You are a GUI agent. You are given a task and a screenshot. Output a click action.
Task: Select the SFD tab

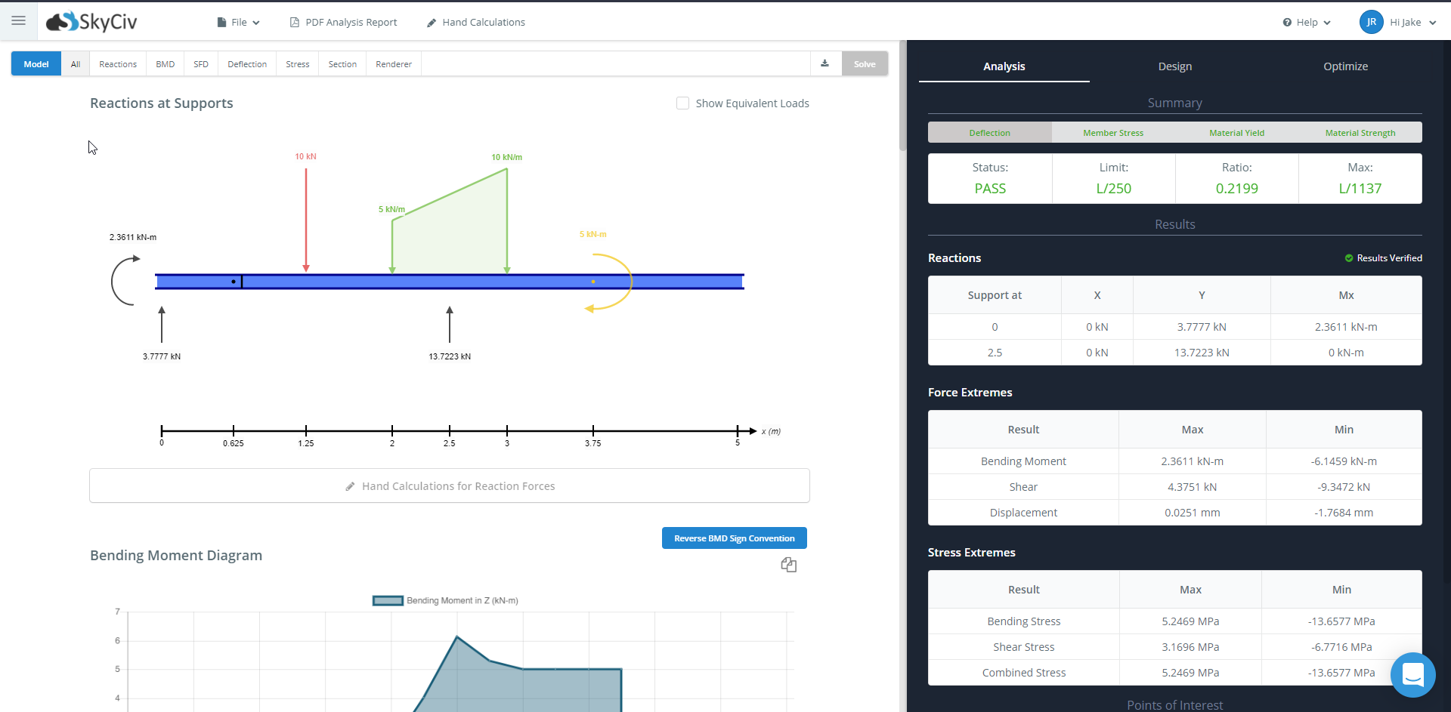(x=201, y=64)
